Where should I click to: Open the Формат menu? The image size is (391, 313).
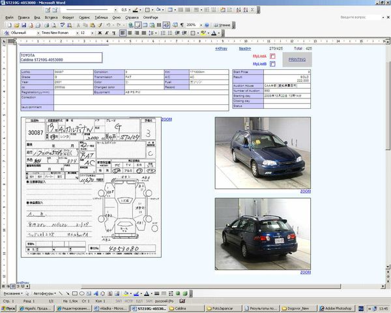point(68,18)
